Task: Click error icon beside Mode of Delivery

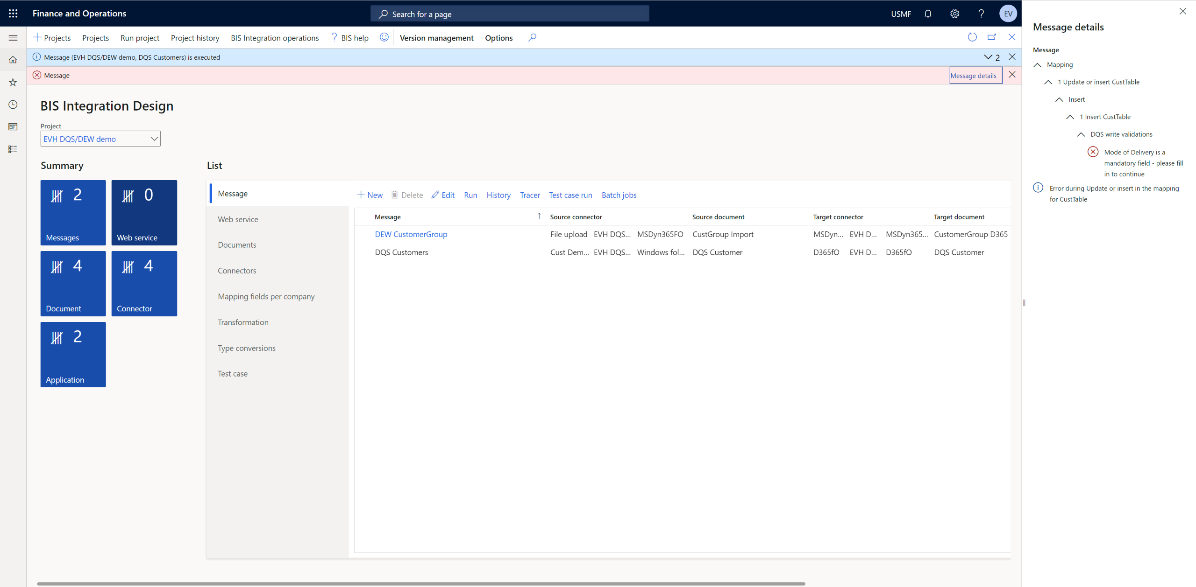Action: click(x=1093, y=152)
